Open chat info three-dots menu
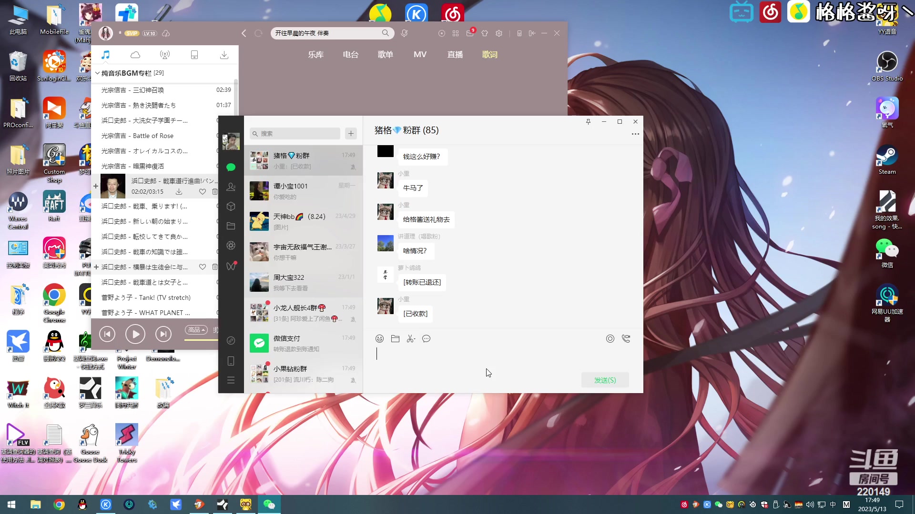 [x=635, y=134]
